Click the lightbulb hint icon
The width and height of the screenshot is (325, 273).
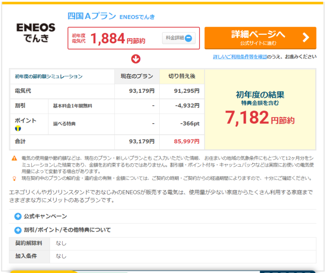[x=14, y=179]
